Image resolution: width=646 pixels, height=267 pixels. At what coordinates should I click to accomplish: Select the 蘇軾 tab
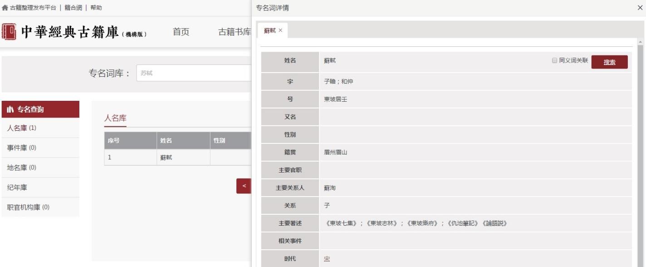coord(269,30)
